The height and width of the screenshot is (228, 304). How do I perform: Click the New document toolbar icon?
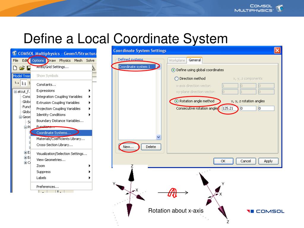[15, 68]
